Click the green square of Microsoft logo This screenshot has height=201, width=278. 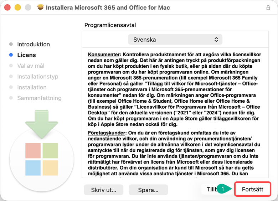[50, 151]
